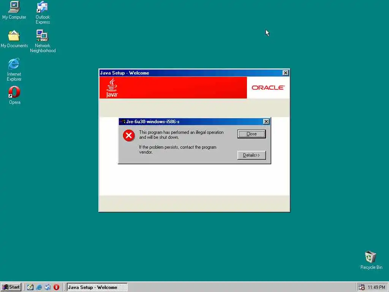The image size is (389, 292).
Task: Select Java Setup - Welcome taskbar button
Action: [97, 287]
